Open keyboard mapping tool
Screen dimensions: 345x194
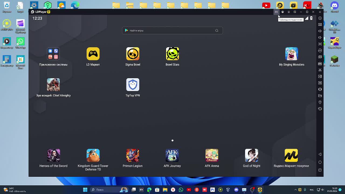click(320, 25)
